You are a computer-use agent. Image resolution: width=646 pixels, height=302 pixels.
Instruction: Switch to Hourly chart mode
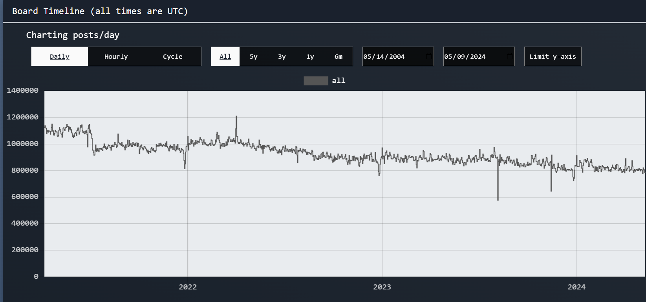pos(116,56)
